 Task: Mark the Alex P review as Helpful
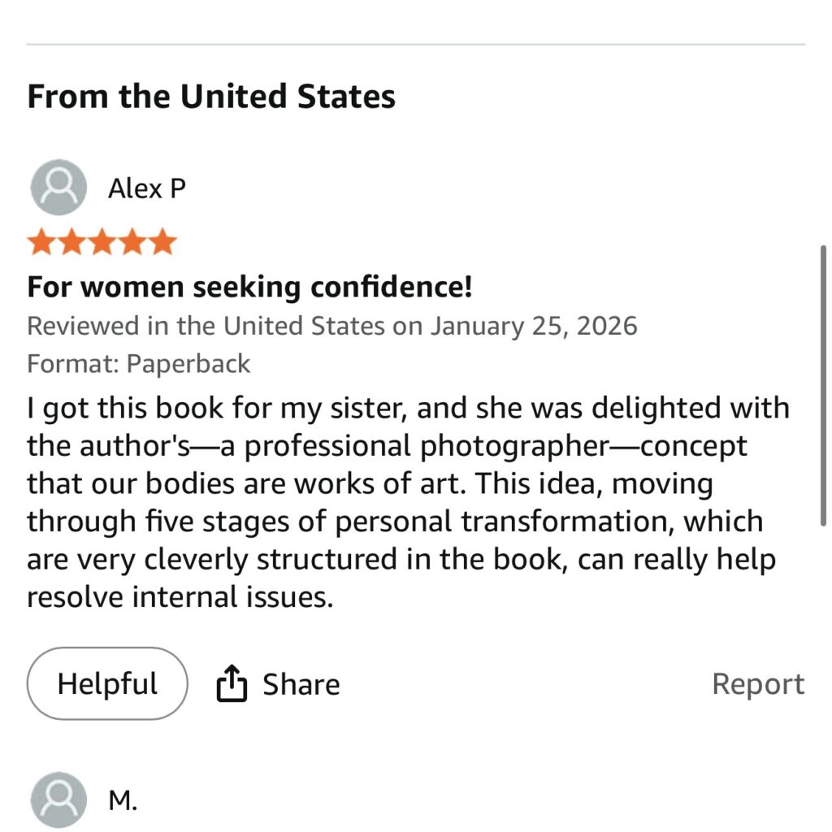pyautogui.click(x=107, y=683)
